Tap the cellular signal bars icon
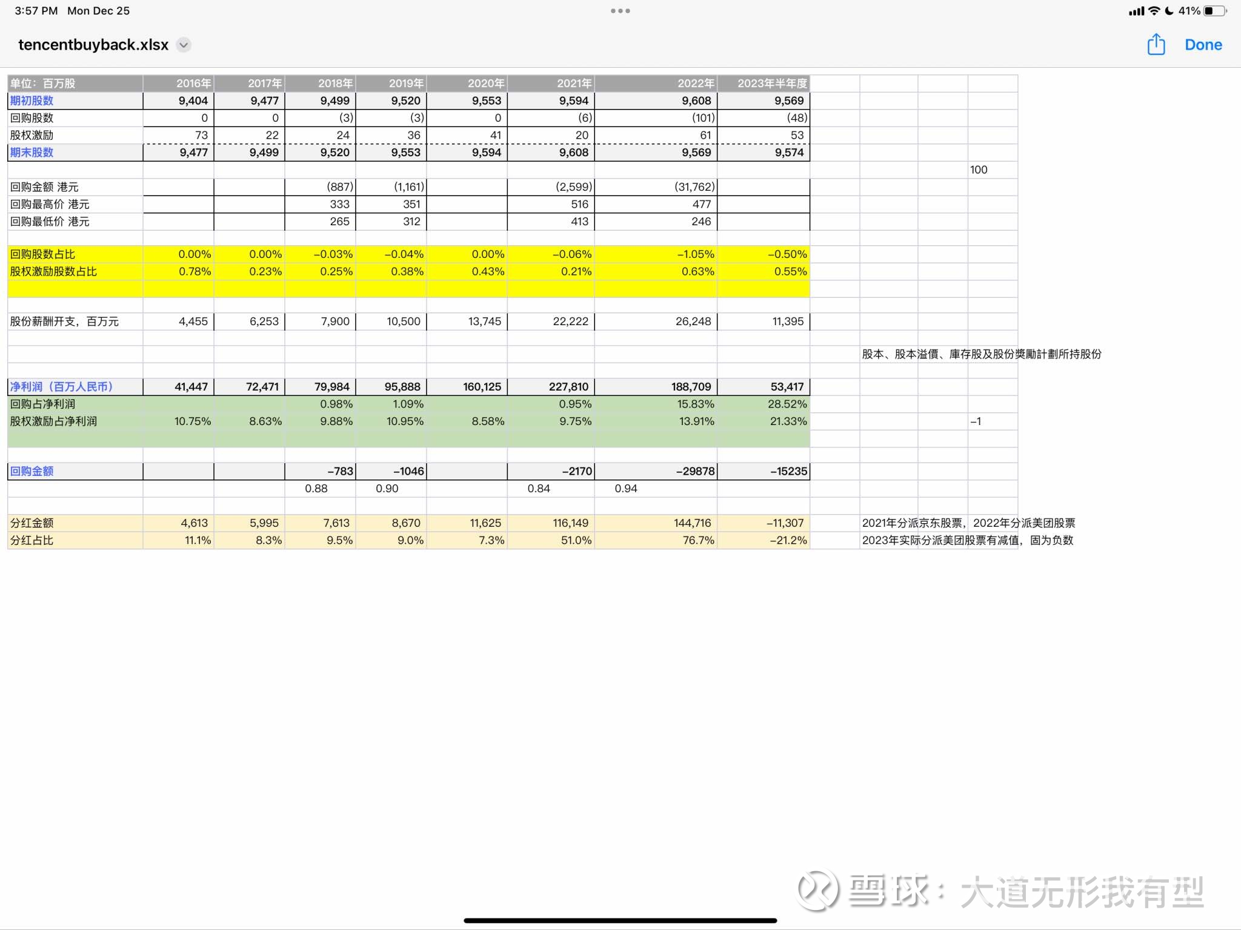1241x930 pixels. pyautogui.click(x=1137, y=11)
